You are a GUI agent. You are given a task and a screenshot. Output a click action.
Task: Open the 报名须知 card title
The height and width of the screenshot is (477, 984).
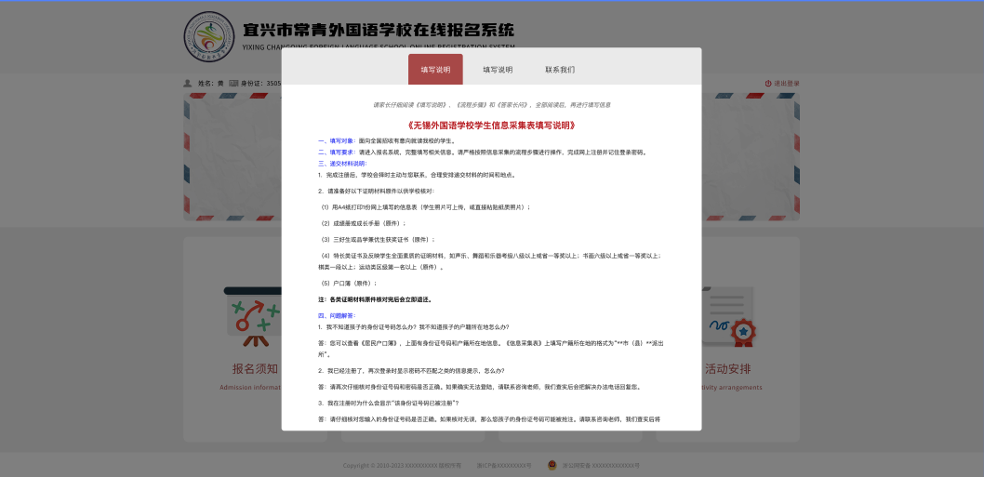point(255,368)
